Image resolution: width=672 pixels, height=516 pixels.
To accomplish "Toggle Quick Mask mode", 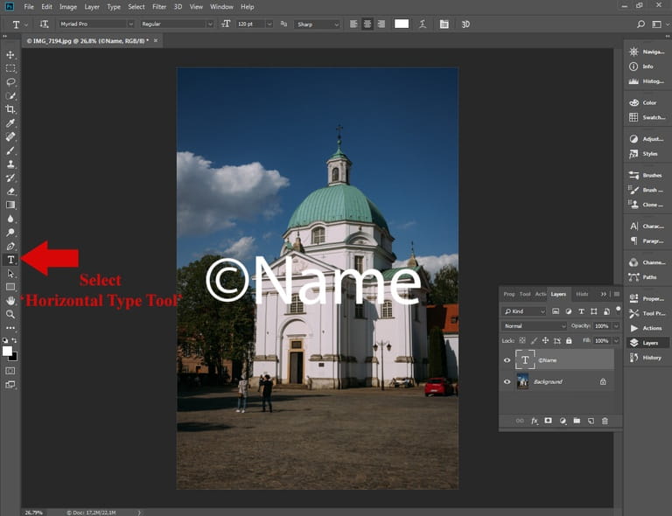I will click(x=10, y=371).
